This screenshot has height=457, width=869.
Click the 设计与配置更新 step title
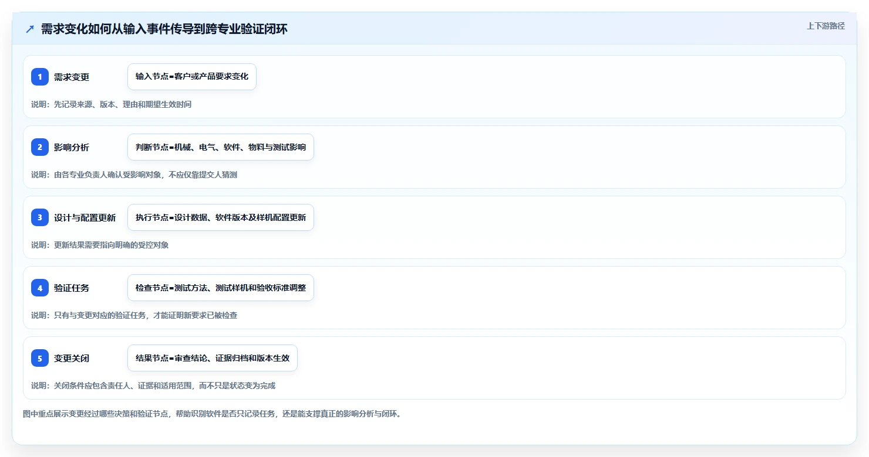85,217
